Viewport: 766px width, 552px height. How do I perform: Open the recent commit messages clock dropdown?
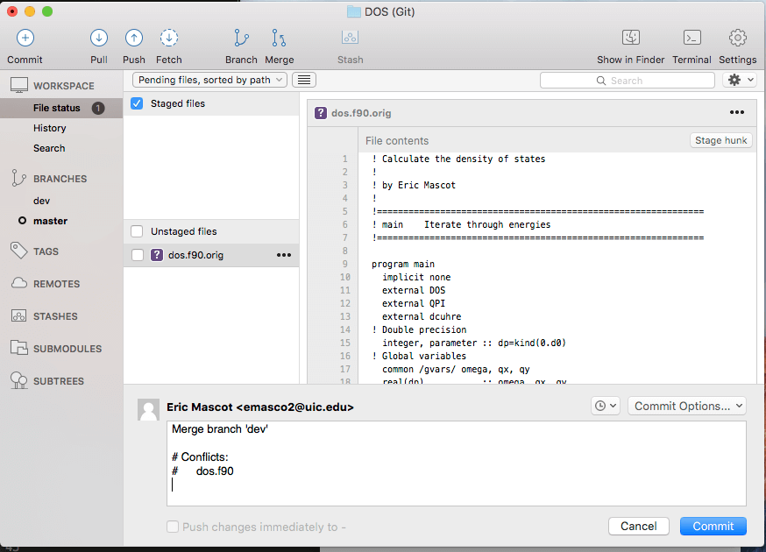[x=606, y=406]
